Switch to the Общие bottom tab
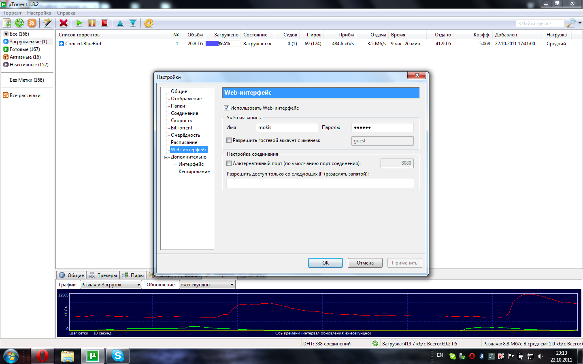The width and height of the screenshot is (583, 364). (71, 275)
